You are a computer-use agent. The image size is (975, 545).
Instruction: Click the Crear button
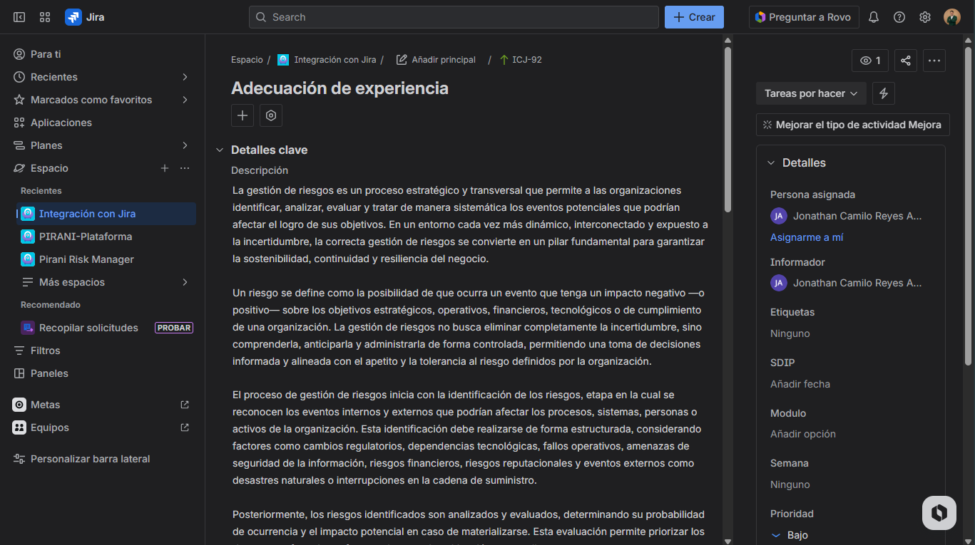tap(694, 17)
